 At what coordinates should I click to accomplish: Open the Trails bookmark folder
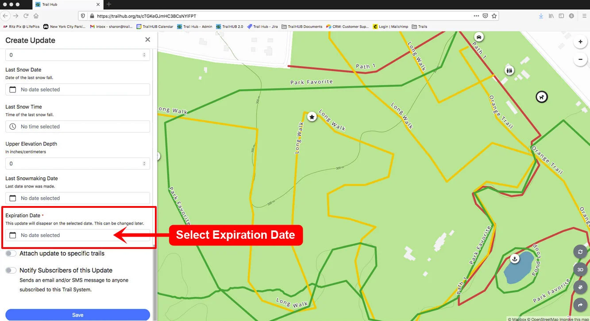(420, 27)
